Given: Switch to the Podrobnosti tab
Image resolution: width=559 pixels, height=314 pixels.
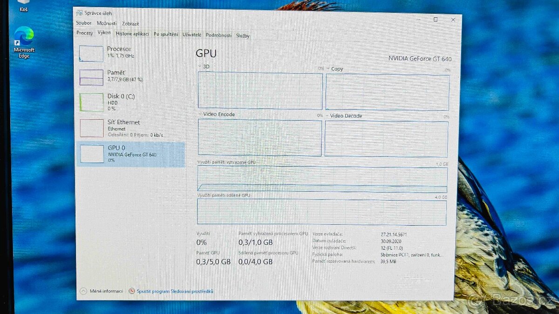Looking at the screenshot, I should point(218,35).
